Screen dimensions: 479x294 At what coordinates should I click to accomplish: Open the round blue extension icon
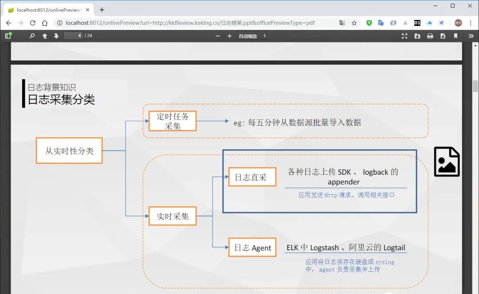pos(393,23)
